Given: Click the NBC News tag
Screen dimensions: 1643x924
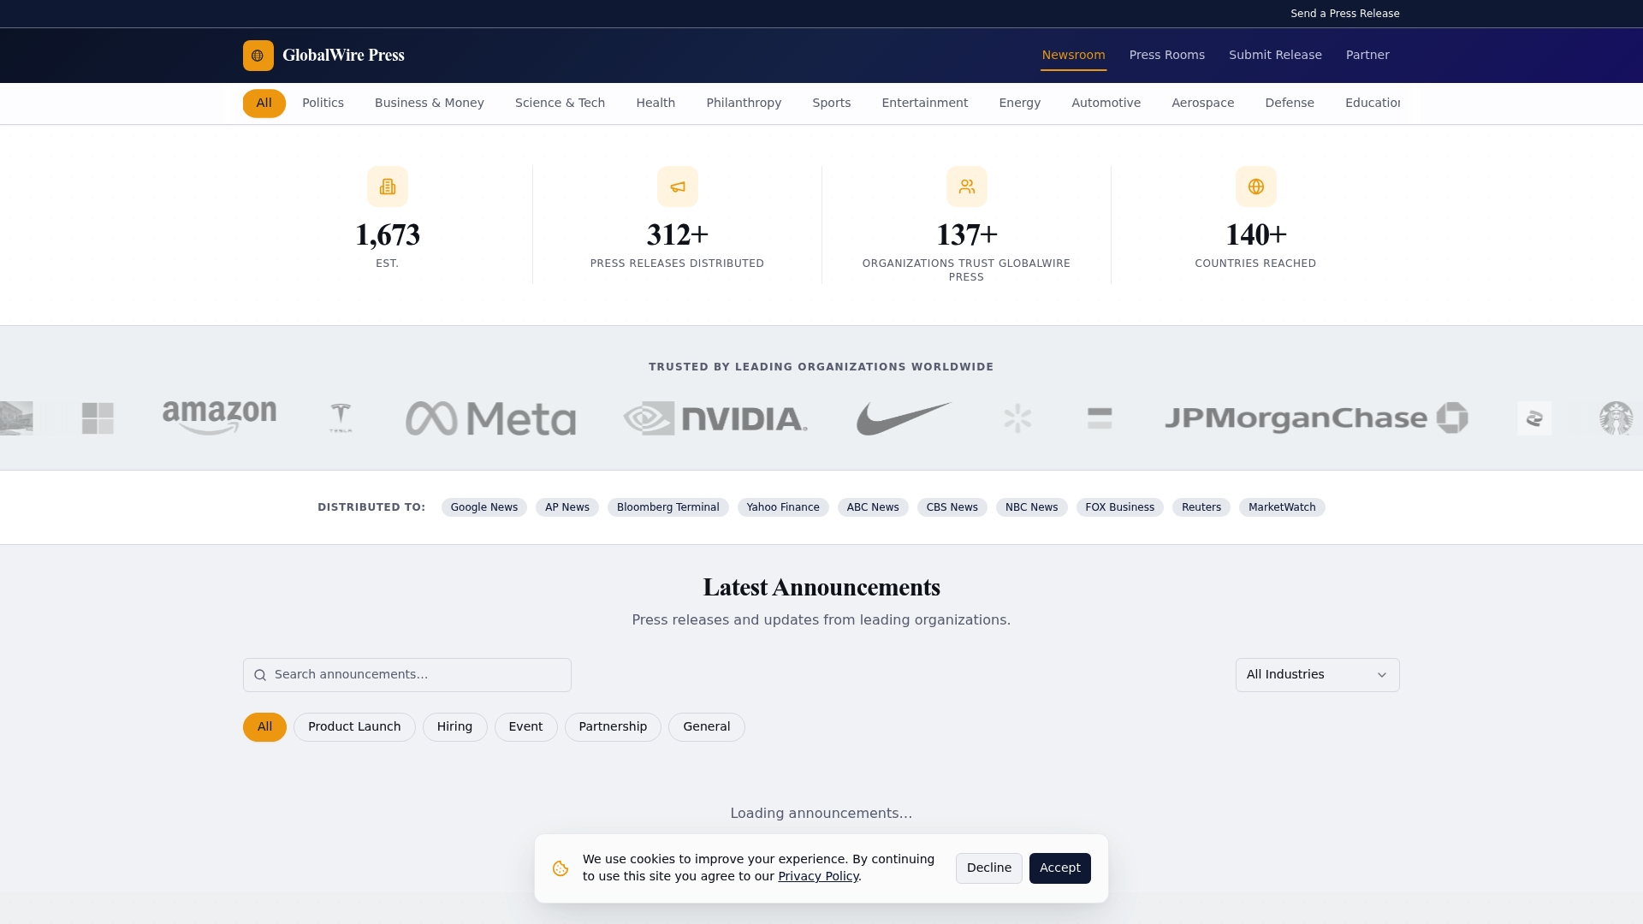Looking at the screenshot, I should coord(1031,507).
